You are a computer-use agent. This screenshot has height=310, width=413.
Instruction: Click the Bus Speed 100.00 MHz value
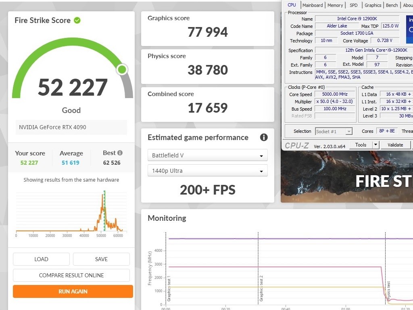coord(335,109)
